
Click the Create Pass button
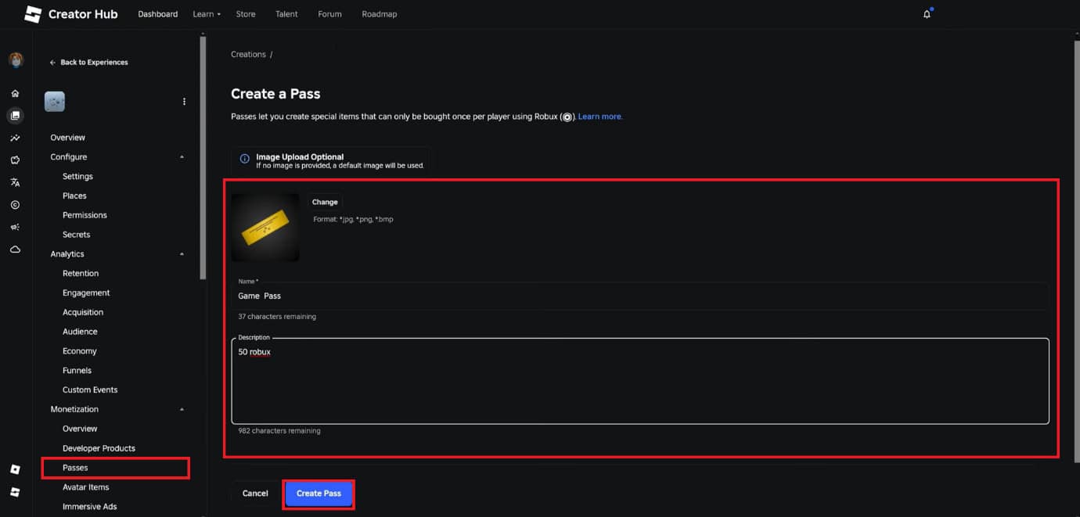(x=319, y=494)
